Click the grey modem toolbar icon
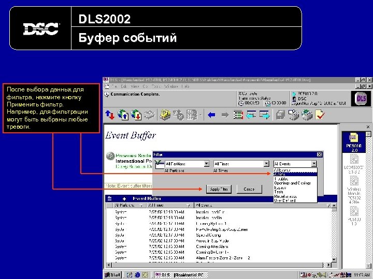Screen dimensions: 373x279 click(178, 115)
